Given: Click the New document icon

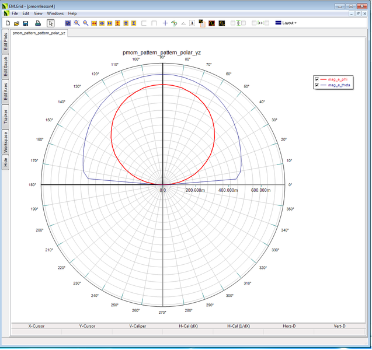Looking at the screenshot, I should click(x=8, y=23).
